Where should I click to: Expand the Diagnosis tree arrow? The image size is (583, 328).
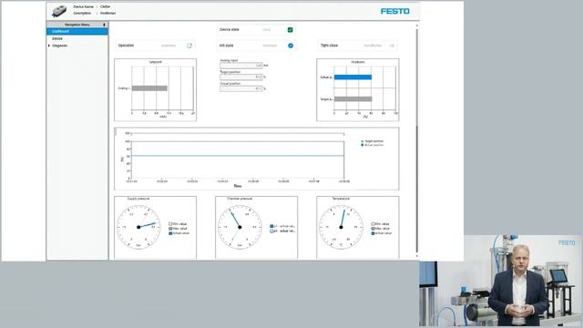click(x=49, y=46)
